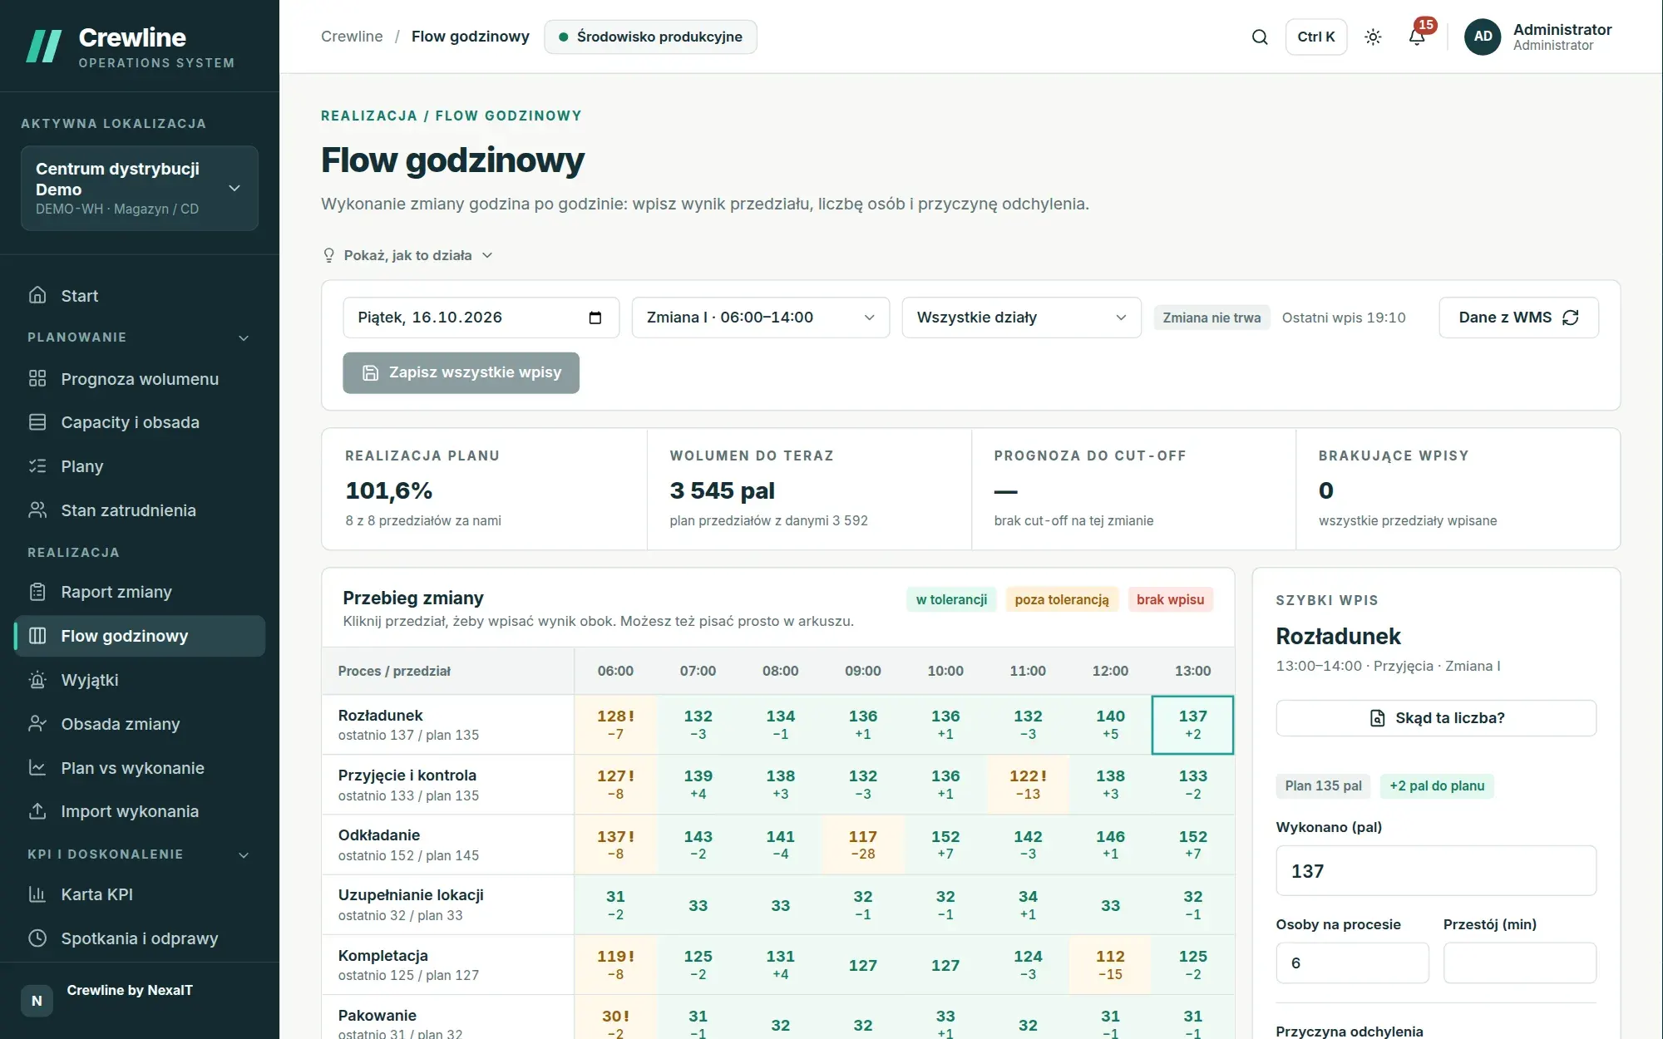Open Obsada zmiany page

pos(140,724)
